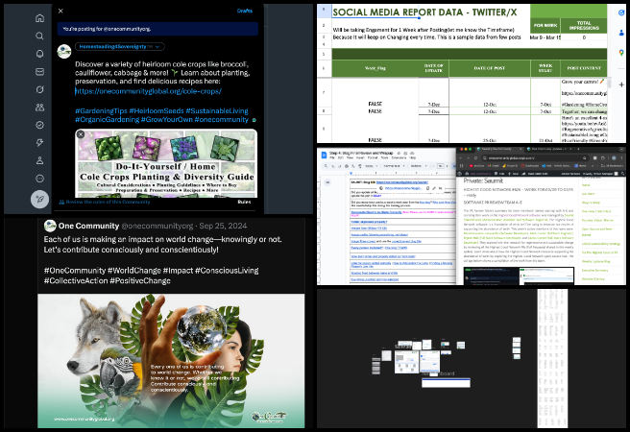This screenshot has height=432, width=630.
Task: Open the lightning bolt icon in X sidebar
Action: 39,142
